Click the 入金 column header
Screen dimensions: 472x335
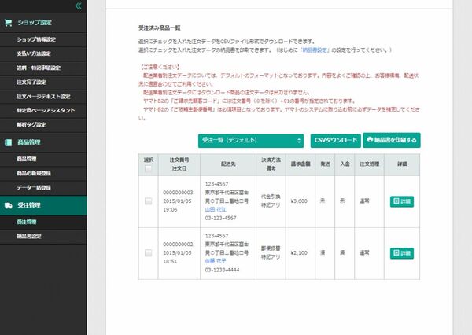tap(345, 164)
